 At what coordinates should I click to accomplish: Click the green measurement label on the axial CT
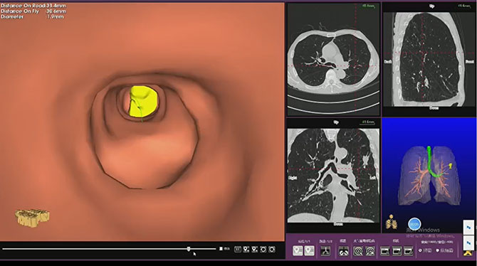point(368,6)
